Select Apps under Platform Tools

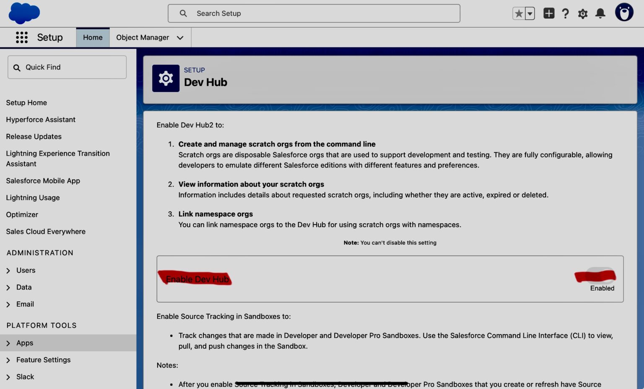pos(24,343)
